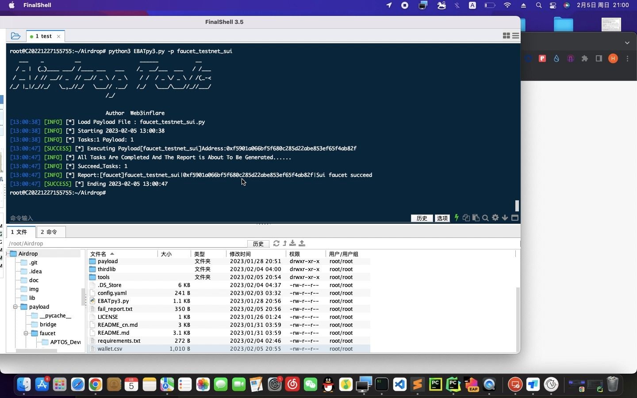Sort by 修改时间 column header
The width and height of the screenshot is (637, 398).
(x=256, y=254)
